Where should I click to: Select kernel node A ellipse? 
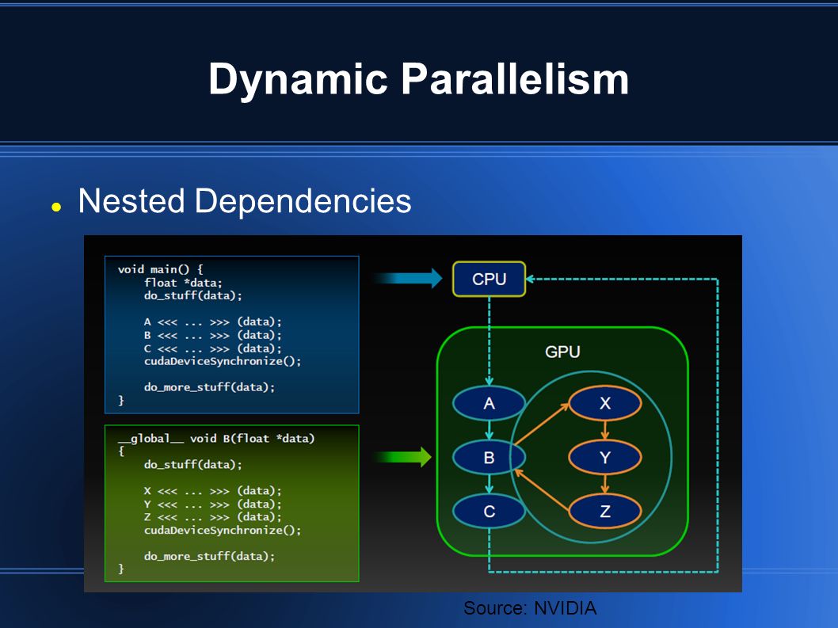point(489,404)
